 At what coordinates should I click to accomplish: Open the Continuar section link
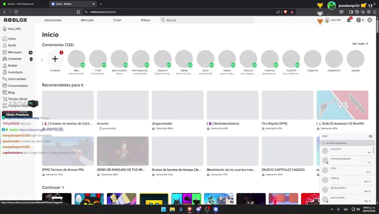[x=53, y=188]
